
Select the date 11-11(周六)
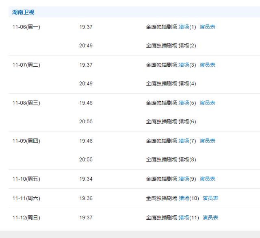pos(26,198)
